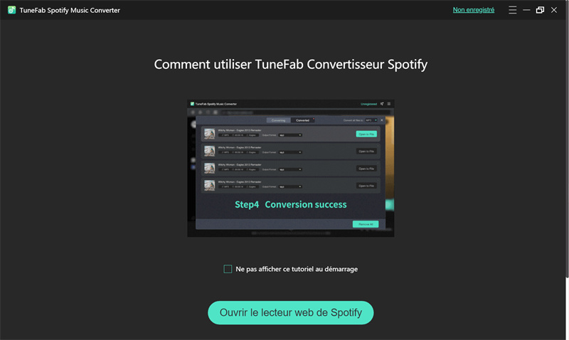Minimize the TuneFab window
This screenshot has width=569, height=340.
[x=526, y=10]
